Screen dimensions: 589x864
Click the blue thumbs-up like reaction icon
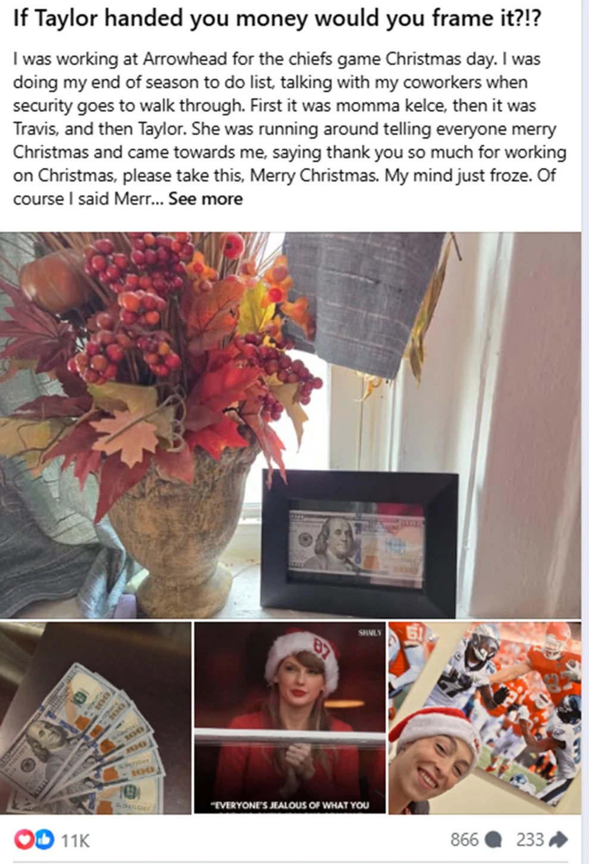44,839
